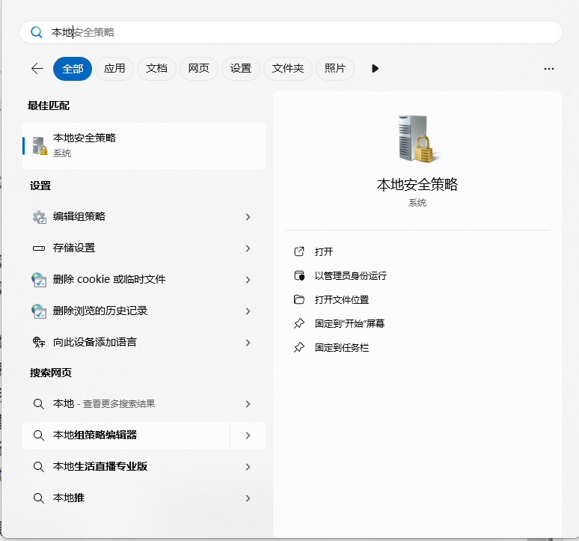Click the back arrow icon
Viewport: 579px width, 541px height.
pyautogui.click(x=37, y=68)
